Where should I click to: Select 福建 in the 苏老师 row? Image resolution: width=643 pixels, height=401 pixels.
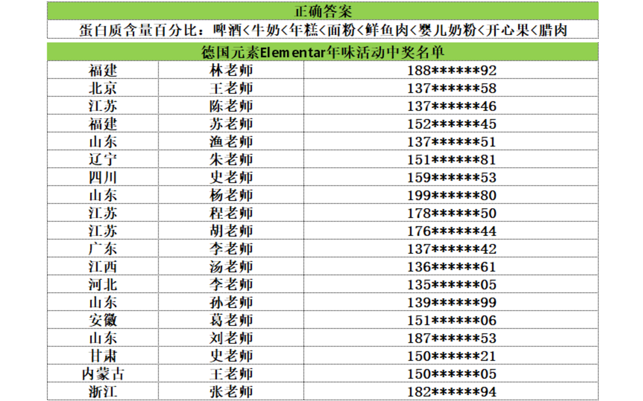point(103,124)
